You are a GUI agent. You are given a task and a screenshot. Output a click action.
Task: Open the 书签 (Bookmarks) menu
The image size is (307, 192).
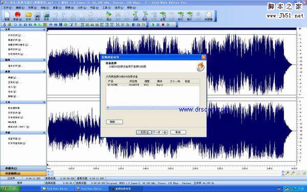[x=94, y=8]
